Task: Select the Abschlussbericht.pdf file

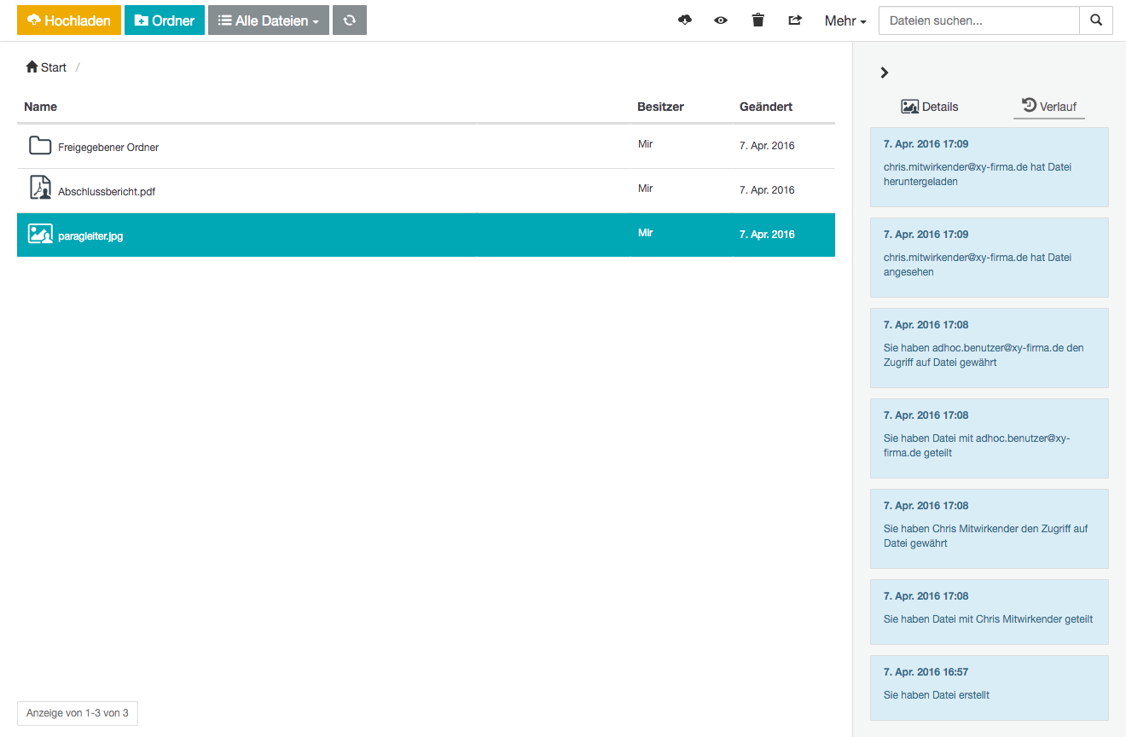Action: click(107, 192)
